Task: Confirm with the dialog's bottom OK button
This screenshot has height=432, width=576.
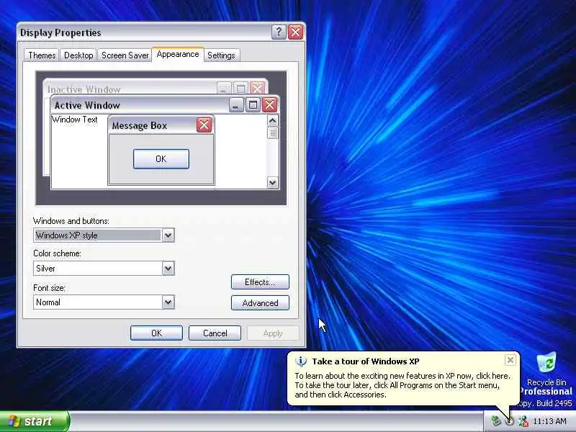Action: pos(156,333)
